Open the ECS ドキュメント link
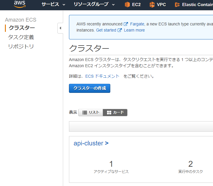 coord(102,76)
